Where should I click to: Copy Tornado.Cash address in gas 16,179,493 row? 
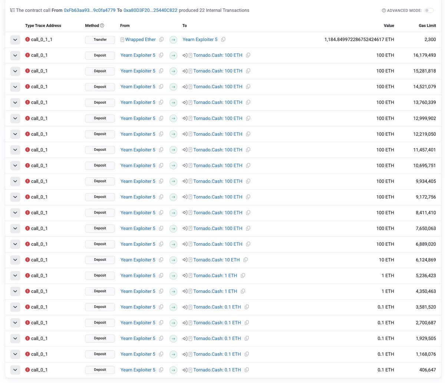[248, 55]
